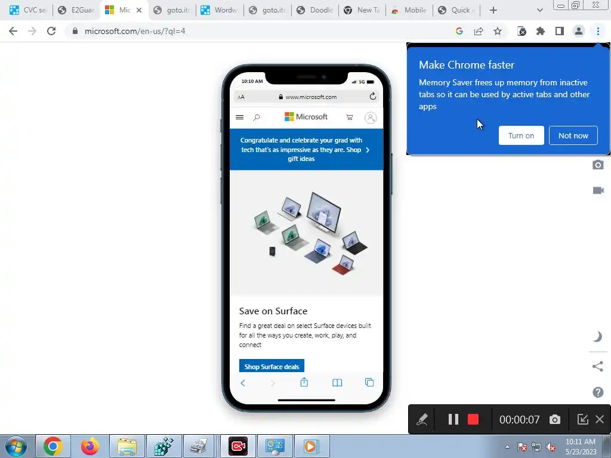Stop the screen recording

473,419
